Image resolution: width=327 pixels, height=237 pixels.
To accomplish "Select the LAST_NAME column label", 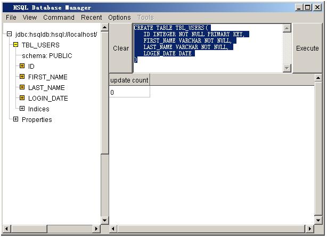I will [46, 88].
